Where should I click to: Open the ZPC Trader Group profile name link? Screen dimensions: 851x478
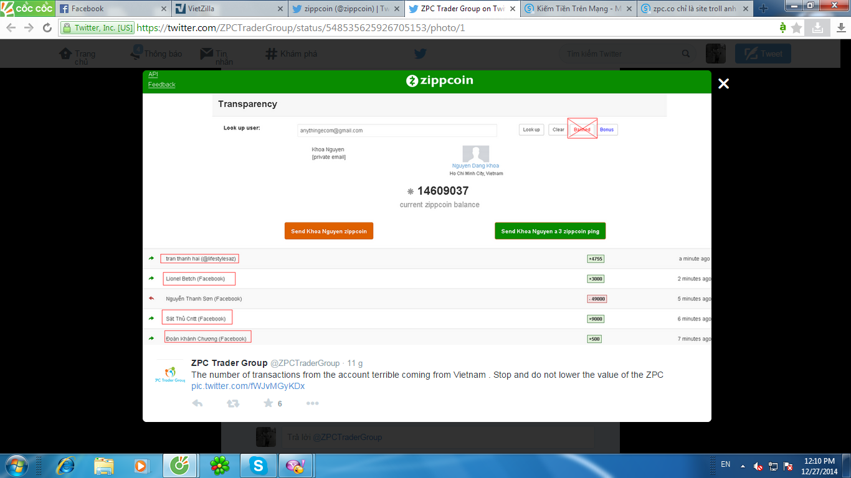click(229, 363)
